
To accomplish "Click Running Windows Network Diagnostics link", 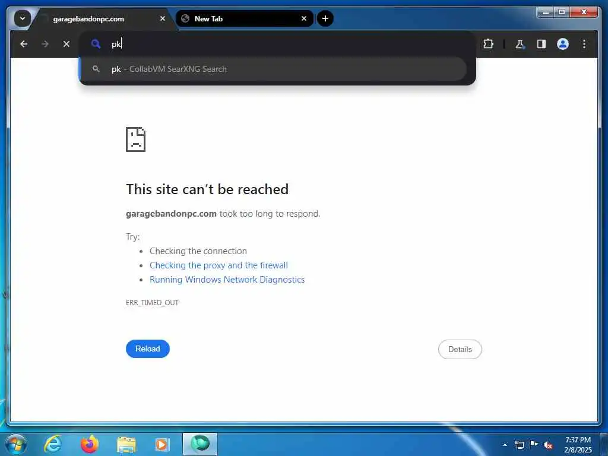I will (x=227, y=280).
